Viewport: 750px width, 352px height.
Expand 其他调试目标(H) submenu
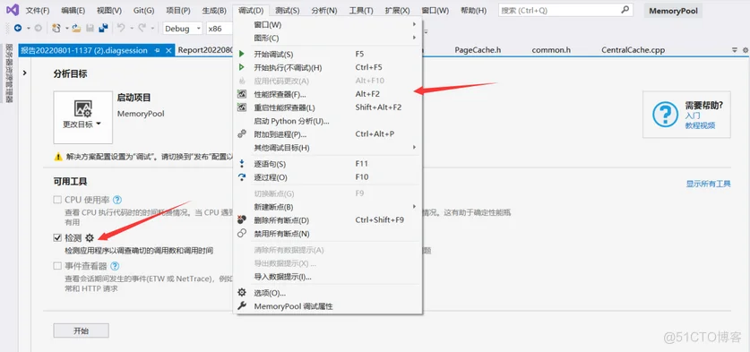(x=328, y=148)
